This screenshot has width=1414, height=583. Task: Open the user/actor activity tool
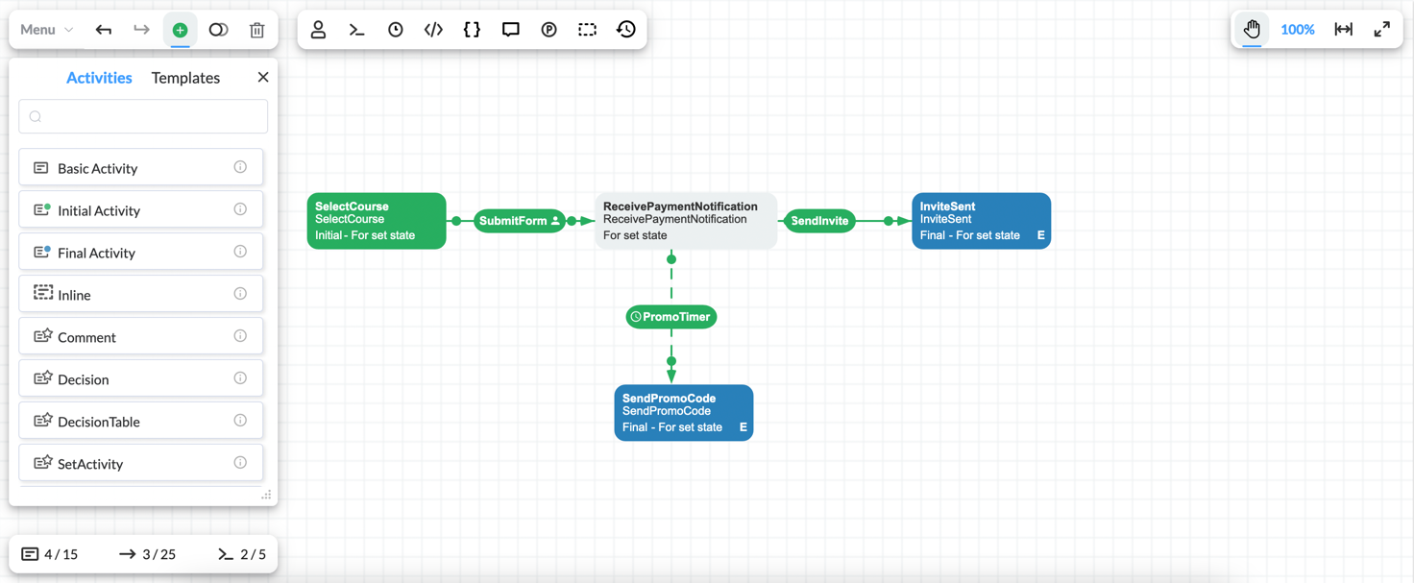point(318,29)
